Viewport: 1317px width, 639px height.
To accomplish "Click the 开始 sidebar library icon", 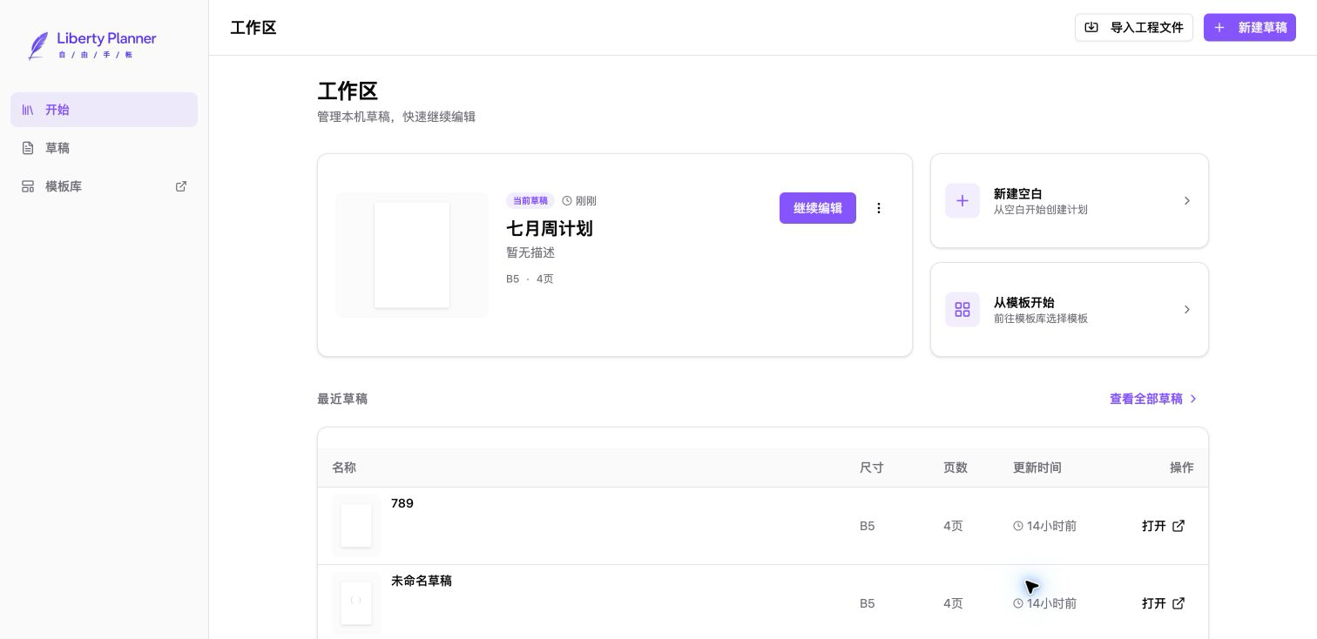I will click(x=28, y=110).
